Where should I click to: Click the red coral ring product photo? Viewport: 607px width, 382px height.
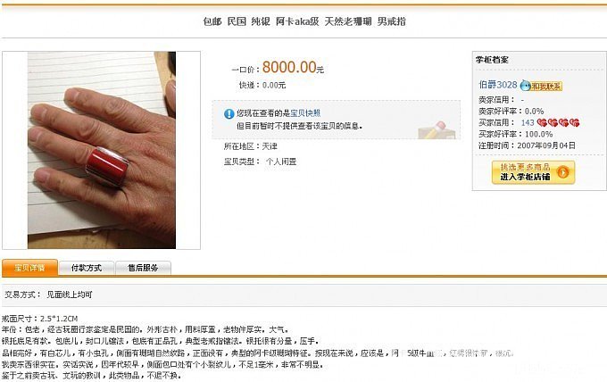pyautogui.click(x=102, y=150)
